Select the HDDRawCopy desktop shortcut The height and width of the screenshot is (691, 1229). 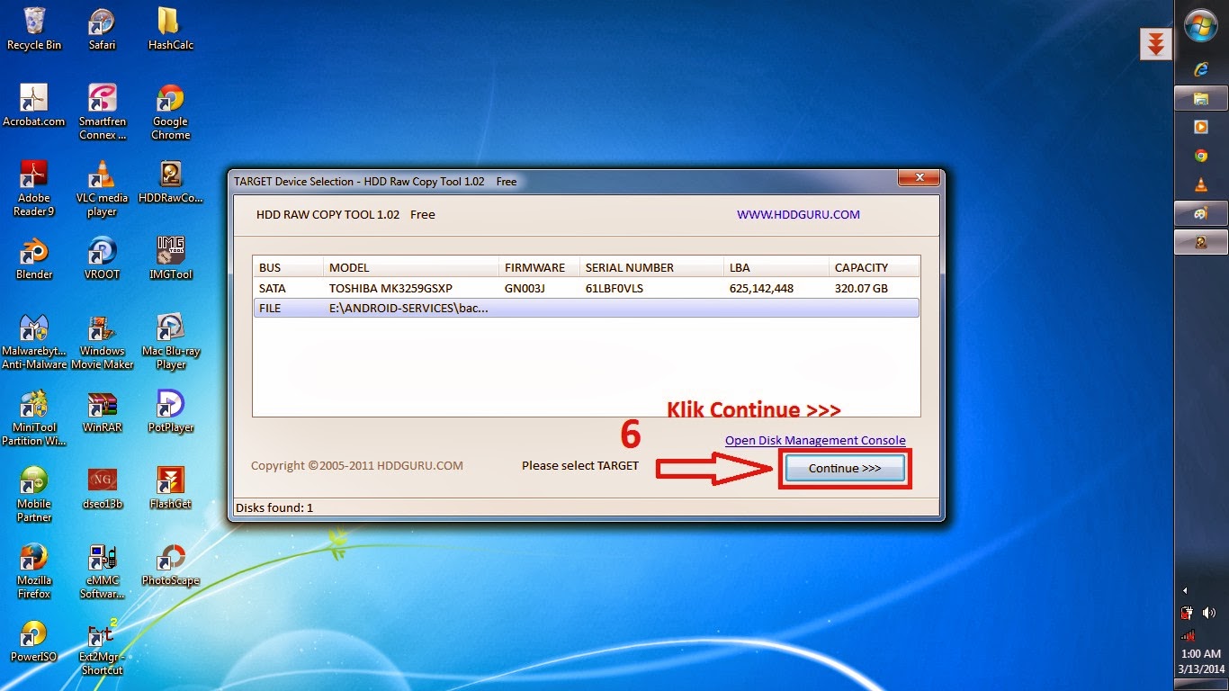(170, 182)
